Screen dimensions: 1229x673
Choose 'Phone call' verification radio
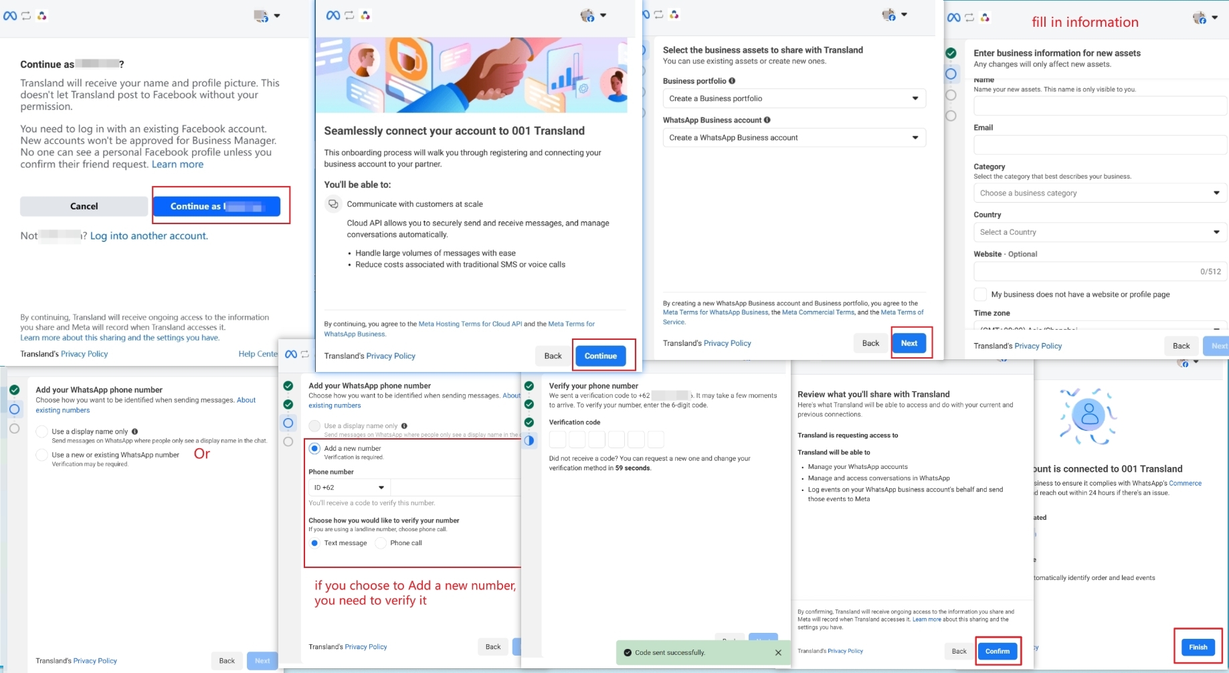coord(381,543)
